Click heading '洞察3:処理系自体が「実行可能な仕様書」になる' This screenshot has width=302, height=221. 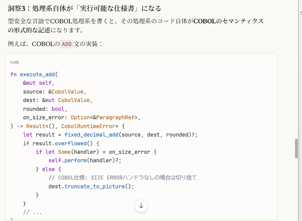pos(84,8)
